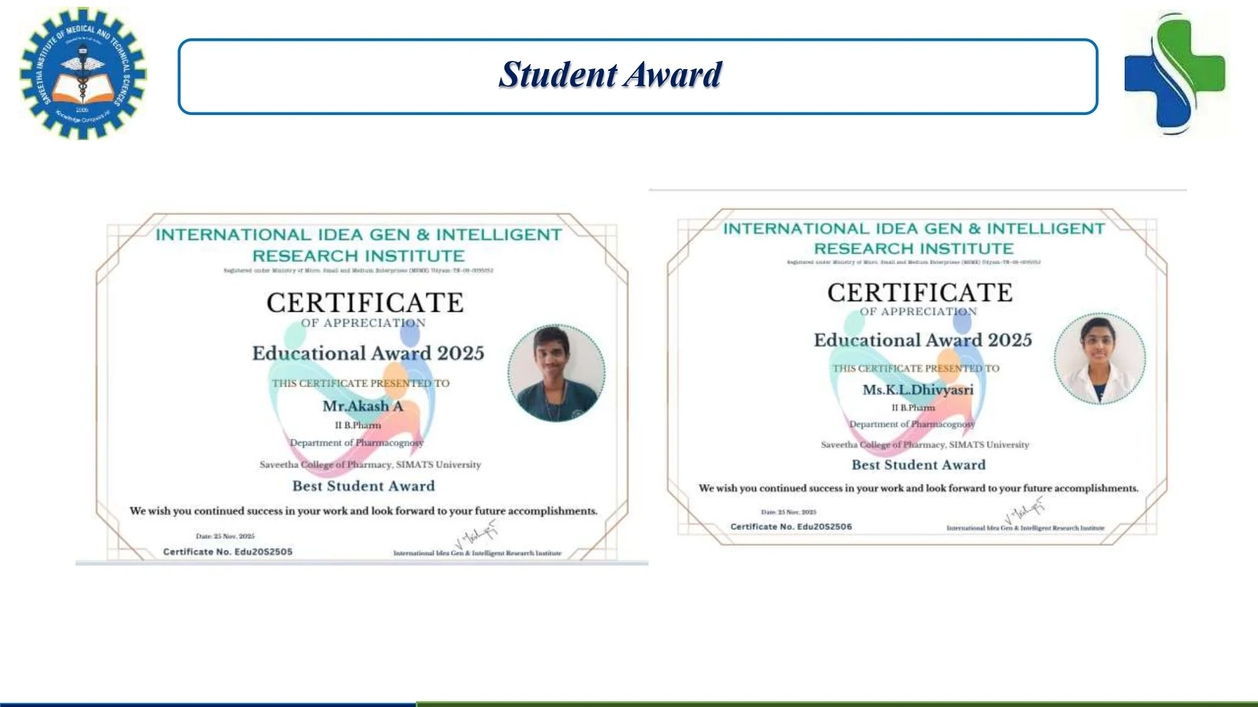This screenshot has height=707, width=1258.
Task: Click the left certificate's institute name header
Action: [x=359, y=245]
